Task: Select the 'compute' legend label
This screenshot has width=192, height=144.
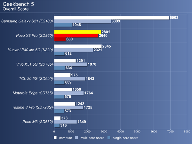Action: point(65,138)
